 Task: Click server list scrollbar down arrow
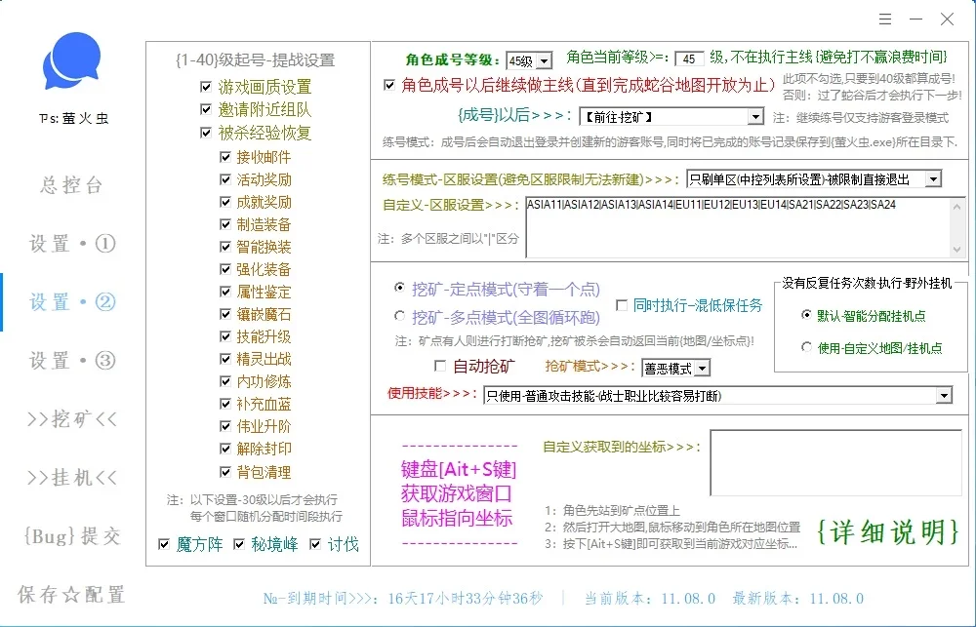coord(957,250)
